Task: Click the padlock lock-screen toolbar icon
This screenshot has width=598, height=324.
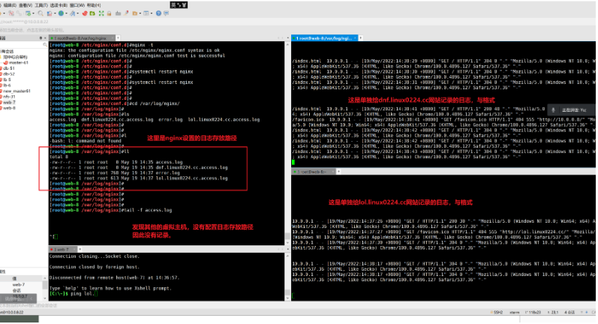Action: (109, 13)
